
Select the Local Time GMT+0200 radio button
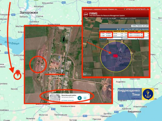[123, 29]
